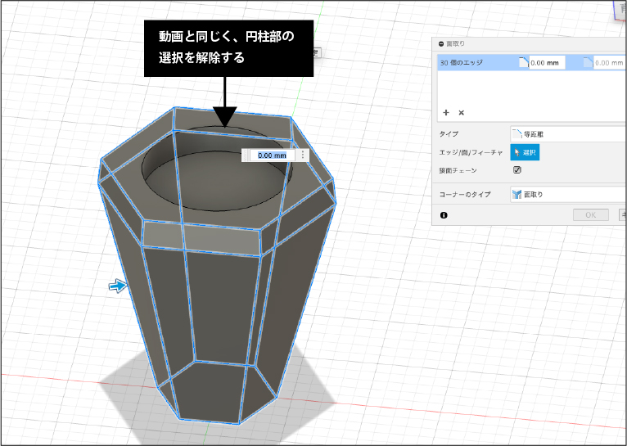The width and height of the screenshot is (627, 446).
Task: Click the 選択 edge selection button
Action: coord(524,152)
